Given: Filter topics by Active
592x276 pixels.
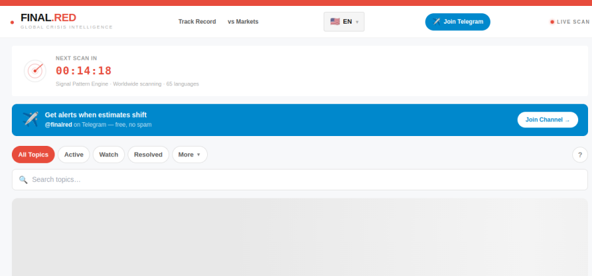Looking at the screenshot, I should [x=74, y=154].
